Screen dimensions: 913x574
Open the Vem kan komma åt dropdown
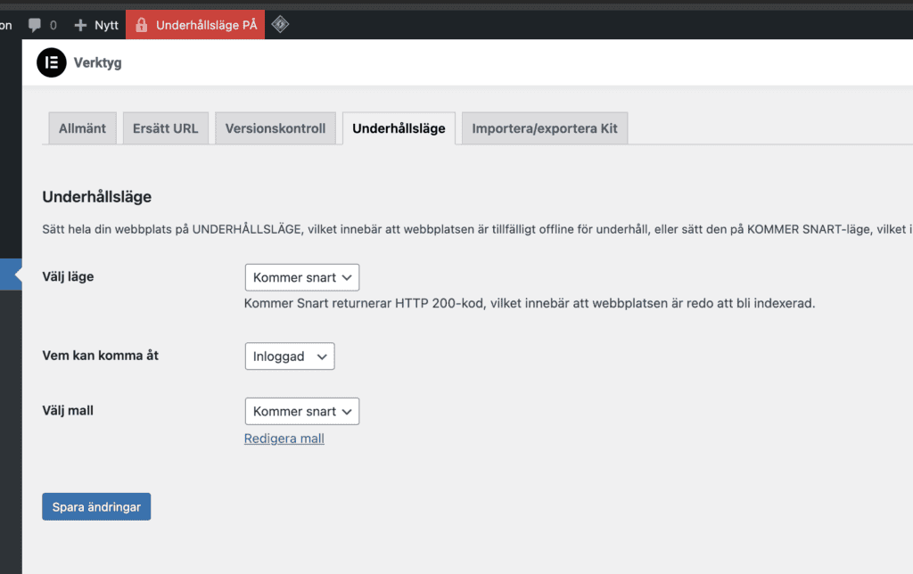[x=290, y=357]
